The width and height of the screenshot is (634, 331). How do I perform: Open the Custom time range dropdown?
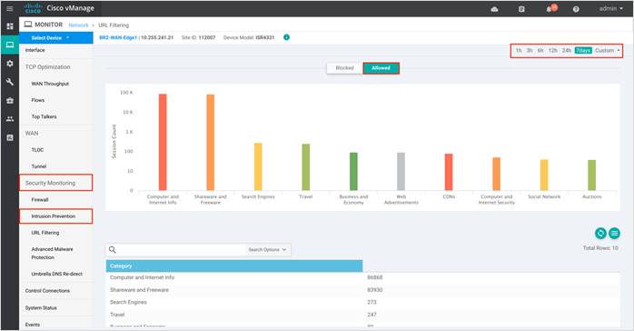coord(608,51)
